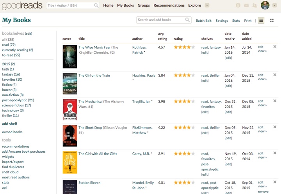Image resolution: width=281 pixels, height=194 pixels.
Task: Switch to list view layout
Action: pos(261,20)
